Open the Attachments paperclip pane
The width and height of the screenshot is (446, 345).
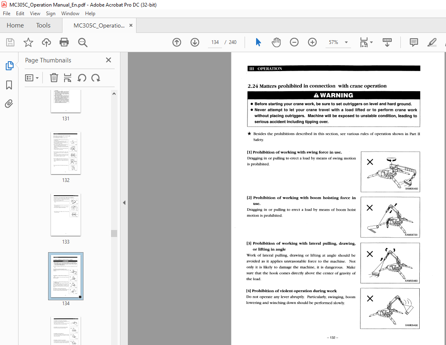[9, 104]
